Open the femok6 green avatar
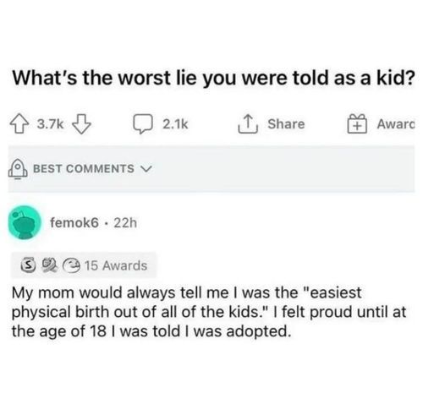Screen dimensions: 423x404 (x=25, y=222)
